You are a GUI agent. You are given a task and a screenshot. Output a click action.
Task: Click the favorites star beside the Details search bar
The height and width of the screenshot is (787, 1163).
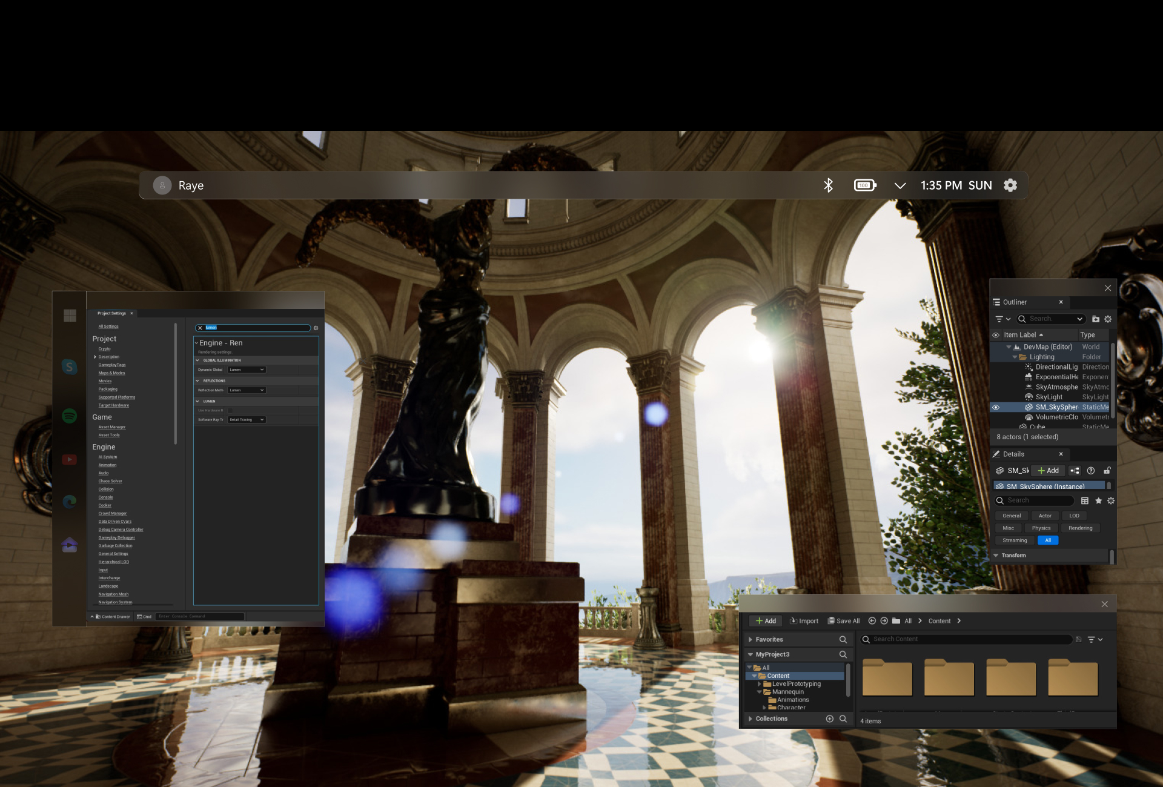click(1099, 501)
